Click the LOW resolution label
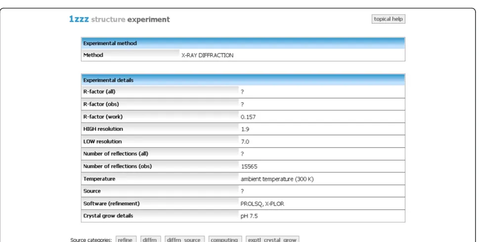The image size is (479, 242). (102, 141)
